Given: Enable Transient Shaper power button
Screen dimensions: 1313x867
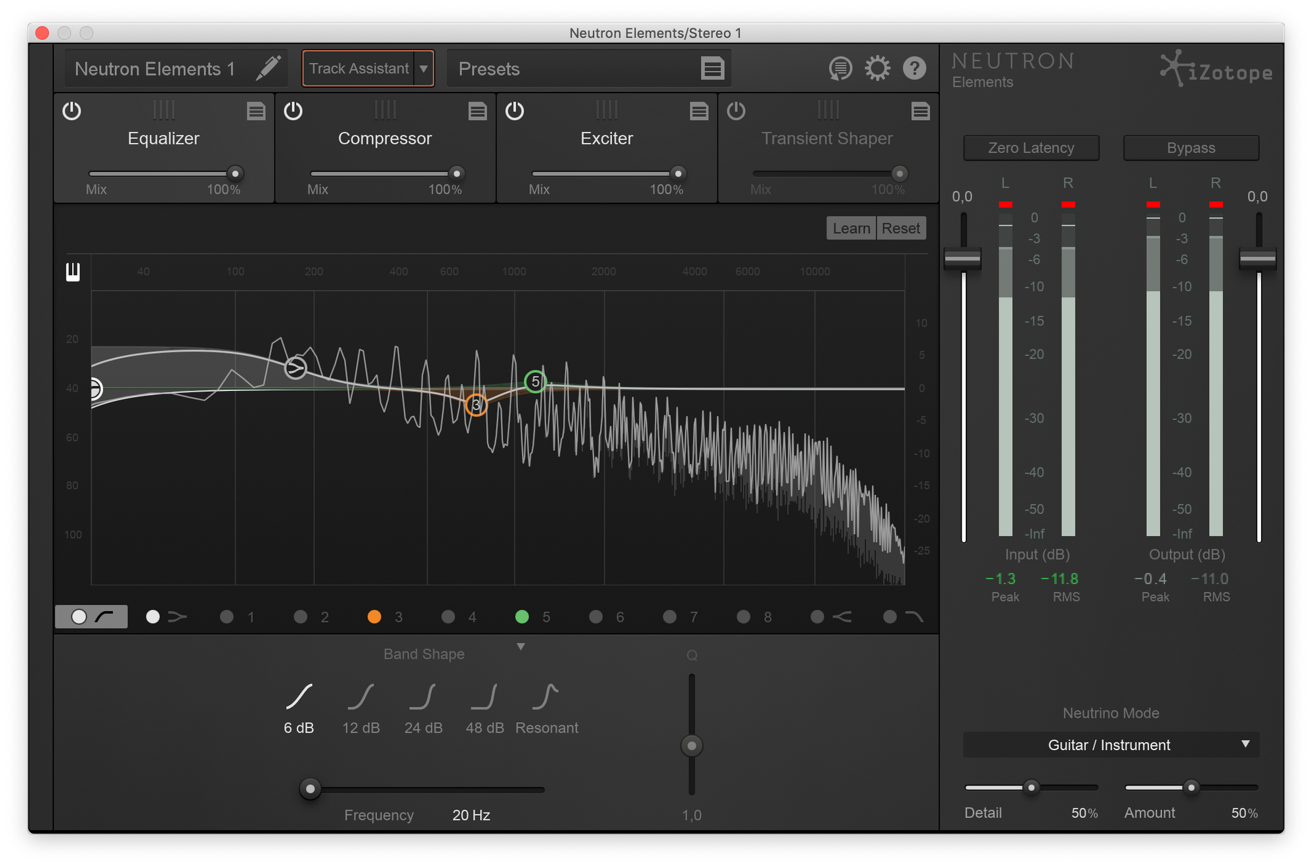Looking at the screenshot, I should (736, 111).
